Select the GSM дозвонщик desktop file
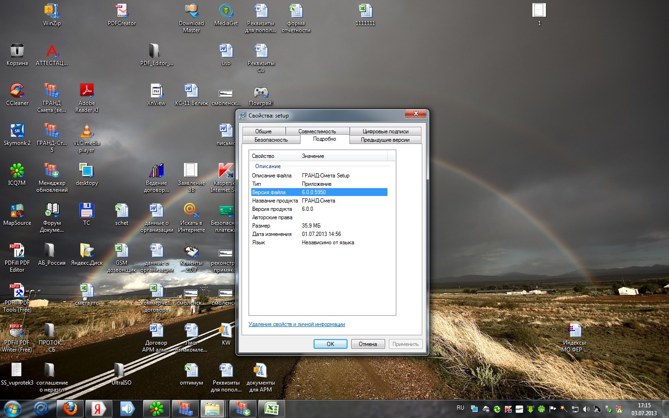 pyautogui.click(x=122, y=258)
